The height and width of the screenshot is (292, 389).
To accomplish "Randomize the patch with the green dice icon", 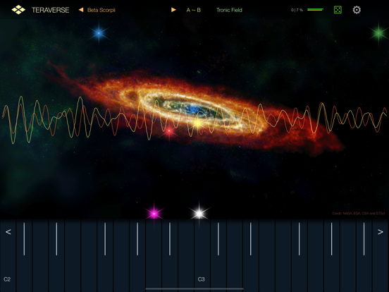I will pos(338,10).
